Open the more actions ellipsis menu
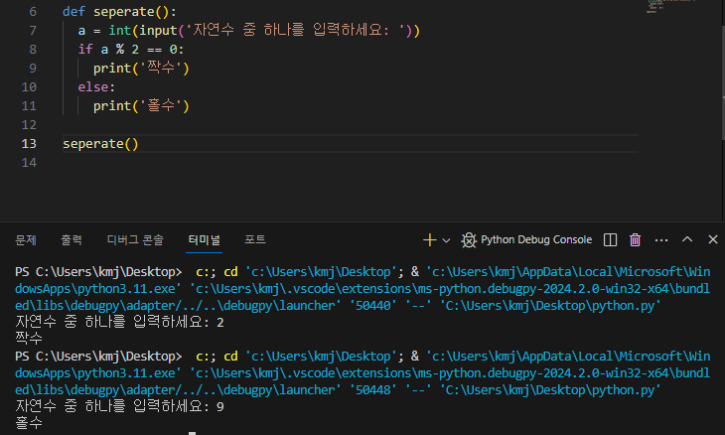This screenshot has width=725, height=435. (661, 240)
